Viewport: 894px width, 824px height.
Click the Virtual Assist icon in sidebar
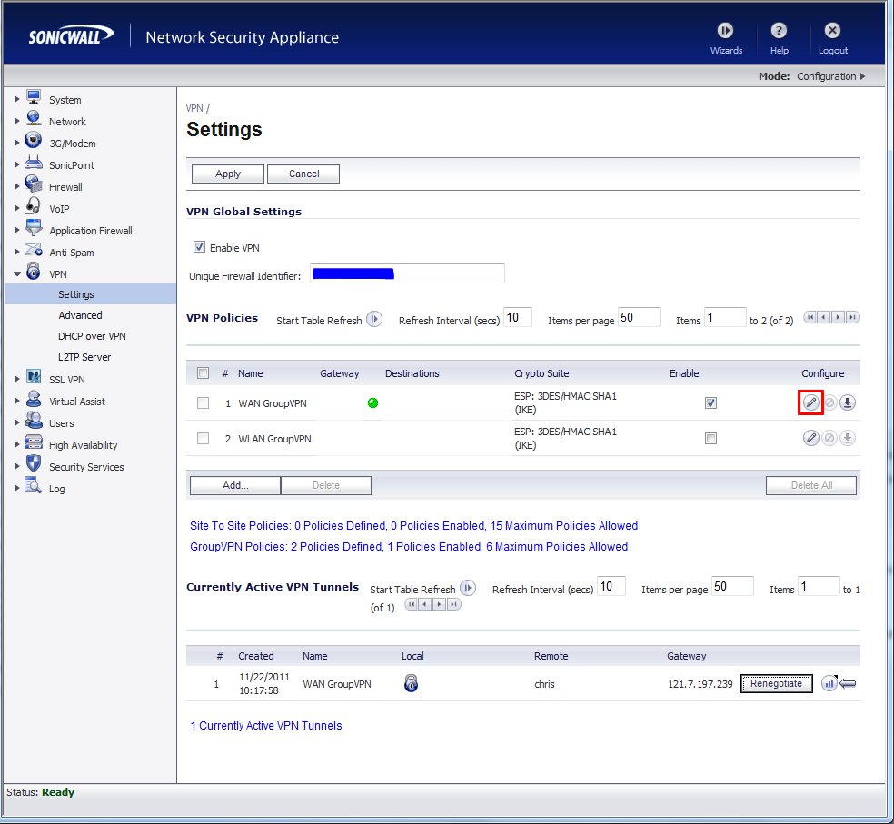(34, 399)
